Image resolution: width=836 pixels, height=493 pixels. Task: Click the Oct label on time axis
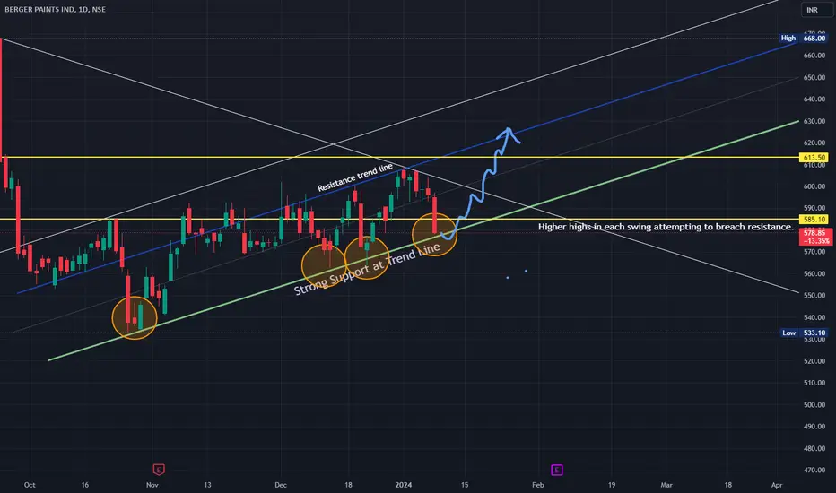[30, 485]
